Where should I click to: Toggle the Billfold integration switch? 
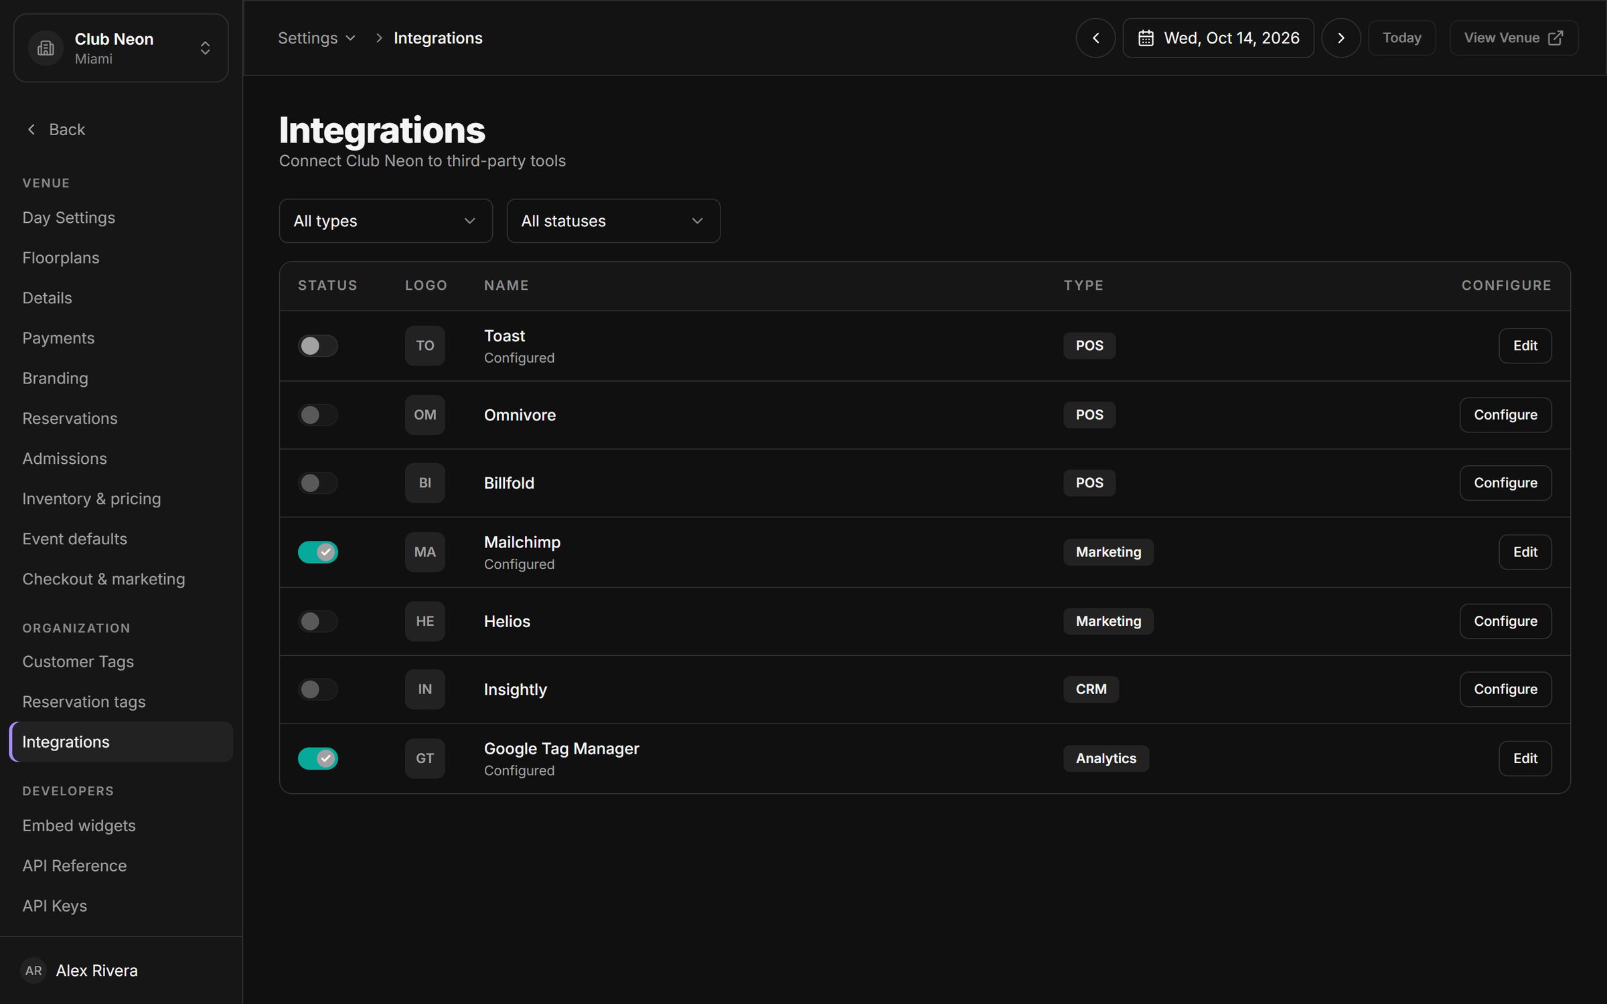pyautogui.click(x=317, y=483)
